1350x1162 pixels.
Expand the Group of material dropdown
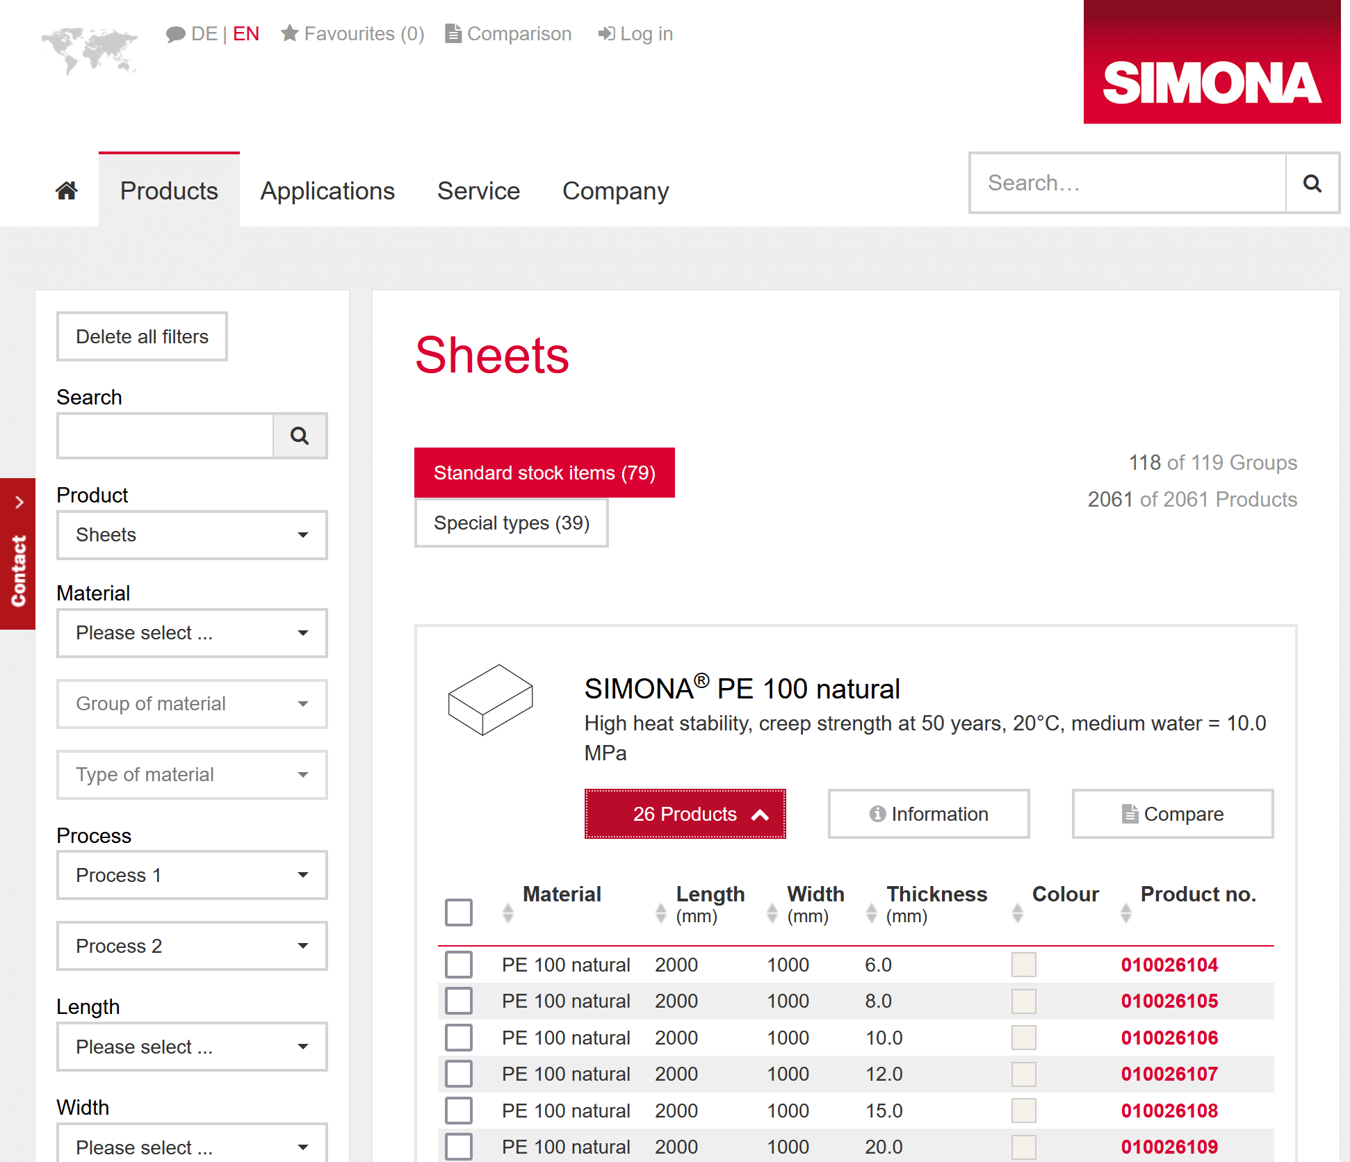tap(192, 704)
